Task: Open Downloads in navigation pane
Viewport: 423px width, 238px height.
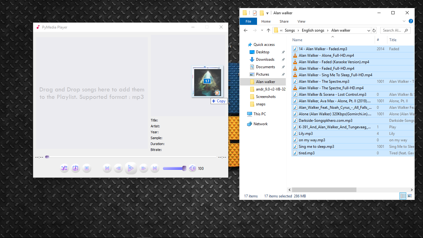Action: click(x=265, y=59)
